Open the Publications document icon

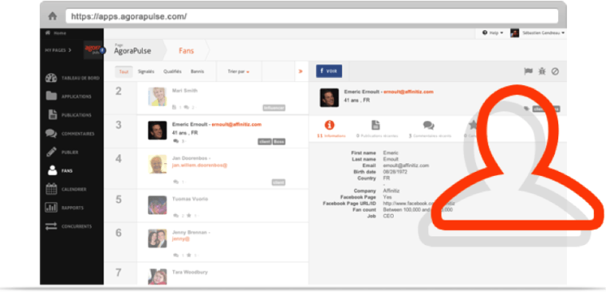[53, 115]
